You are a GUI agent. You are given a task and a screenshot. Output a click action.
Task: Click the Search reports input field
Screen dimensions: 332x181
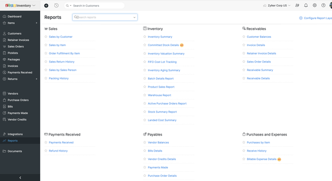[105, 18]
